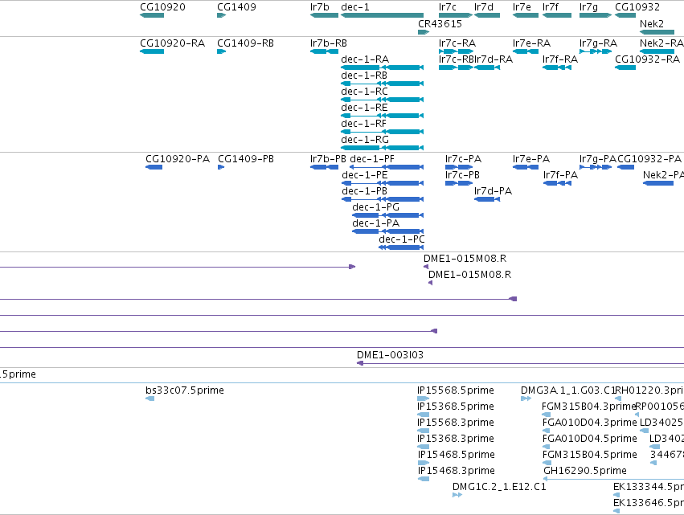Select the dec-1-PG protein label
The width and height of the screenshot is (684, 515).
(x=375, y=207)
